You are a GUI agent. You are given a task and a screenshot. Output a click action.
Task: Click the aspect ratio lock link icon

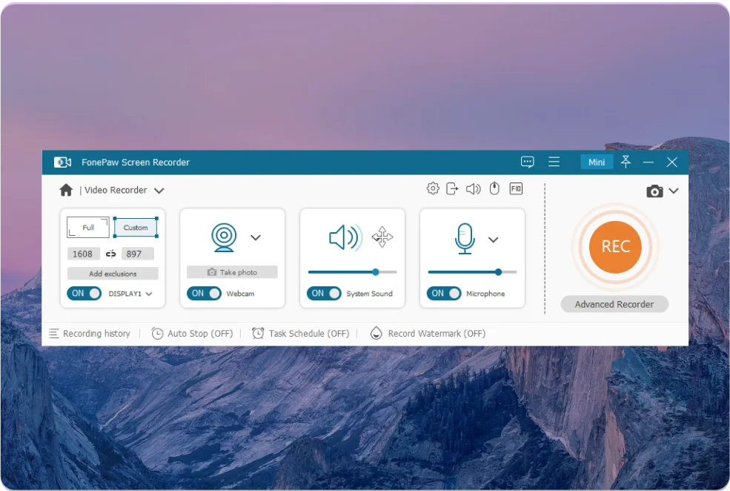111,254
